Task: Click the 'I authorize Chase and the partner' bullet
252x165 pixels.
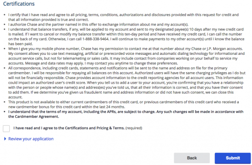Action: click(99, 25)
